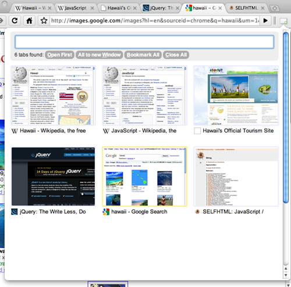291x287 pixels.
Task: Switch to Hawaii's Official tourism tab
Action: [x=118, y=8]
